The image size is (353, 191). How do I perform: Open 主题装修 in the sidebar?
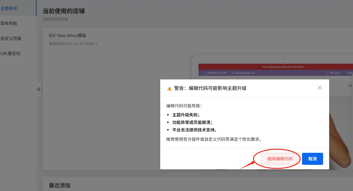(9, 8)
